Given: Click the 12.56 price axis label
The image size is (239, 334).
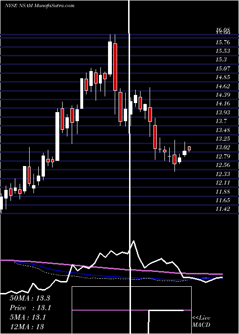Looking at the screenshot, I should click(x=223, y=165).
